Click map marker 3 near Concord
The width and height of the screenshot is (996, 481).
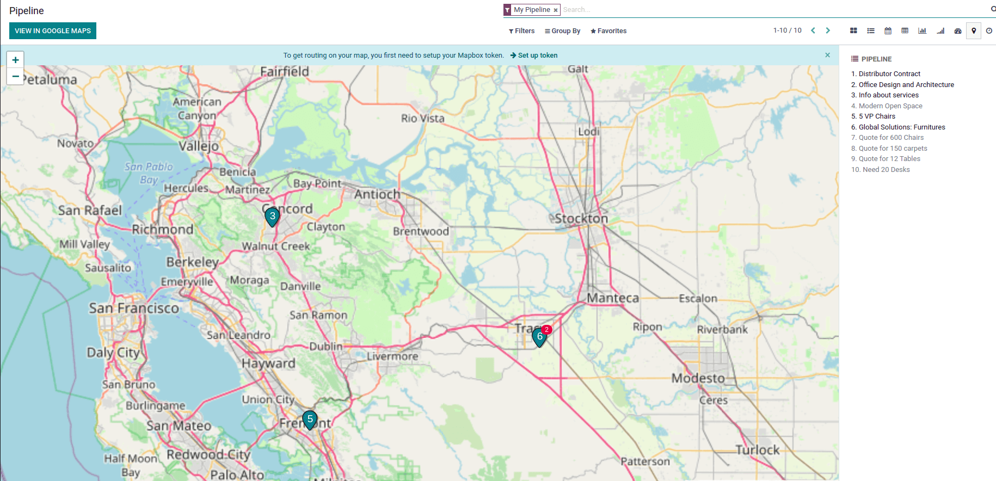[272, 217]
